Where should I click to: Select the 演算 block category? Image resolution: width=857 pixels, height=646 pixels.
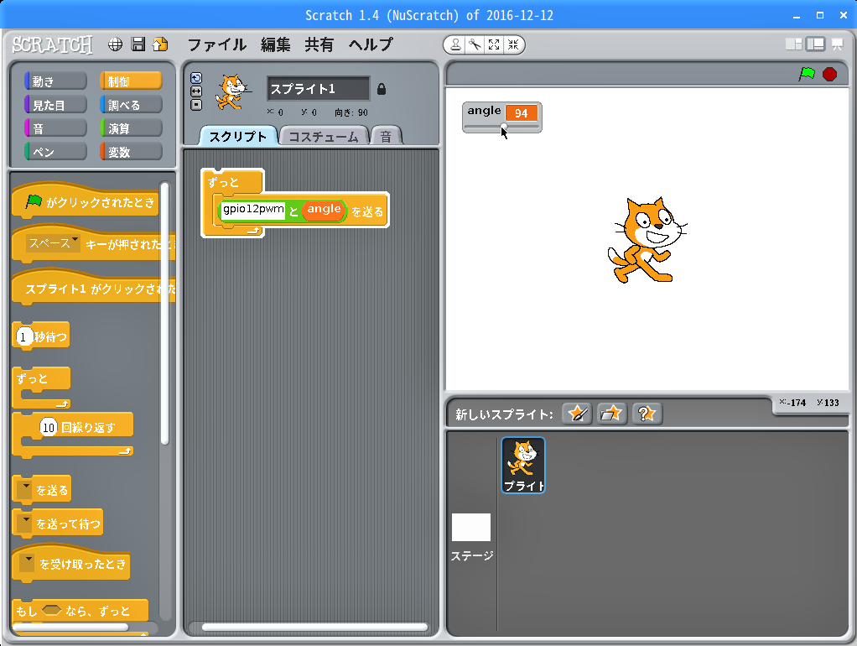[x=131, y=128]
